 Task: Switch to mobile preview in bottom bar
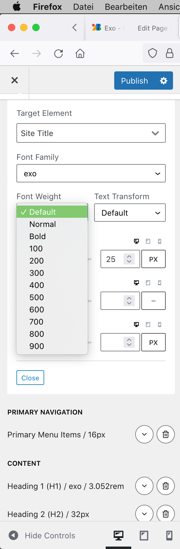tap(169, 535)
